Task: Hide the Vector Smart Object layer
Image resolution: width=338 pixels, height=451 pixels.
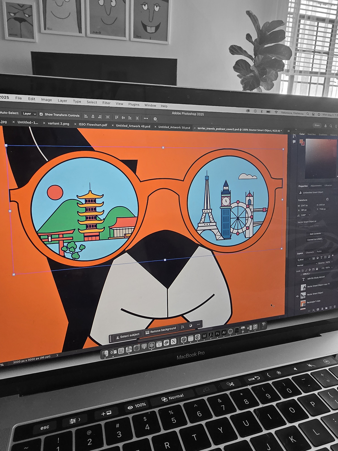Action: pyautogui.click(x=297, y=296)
